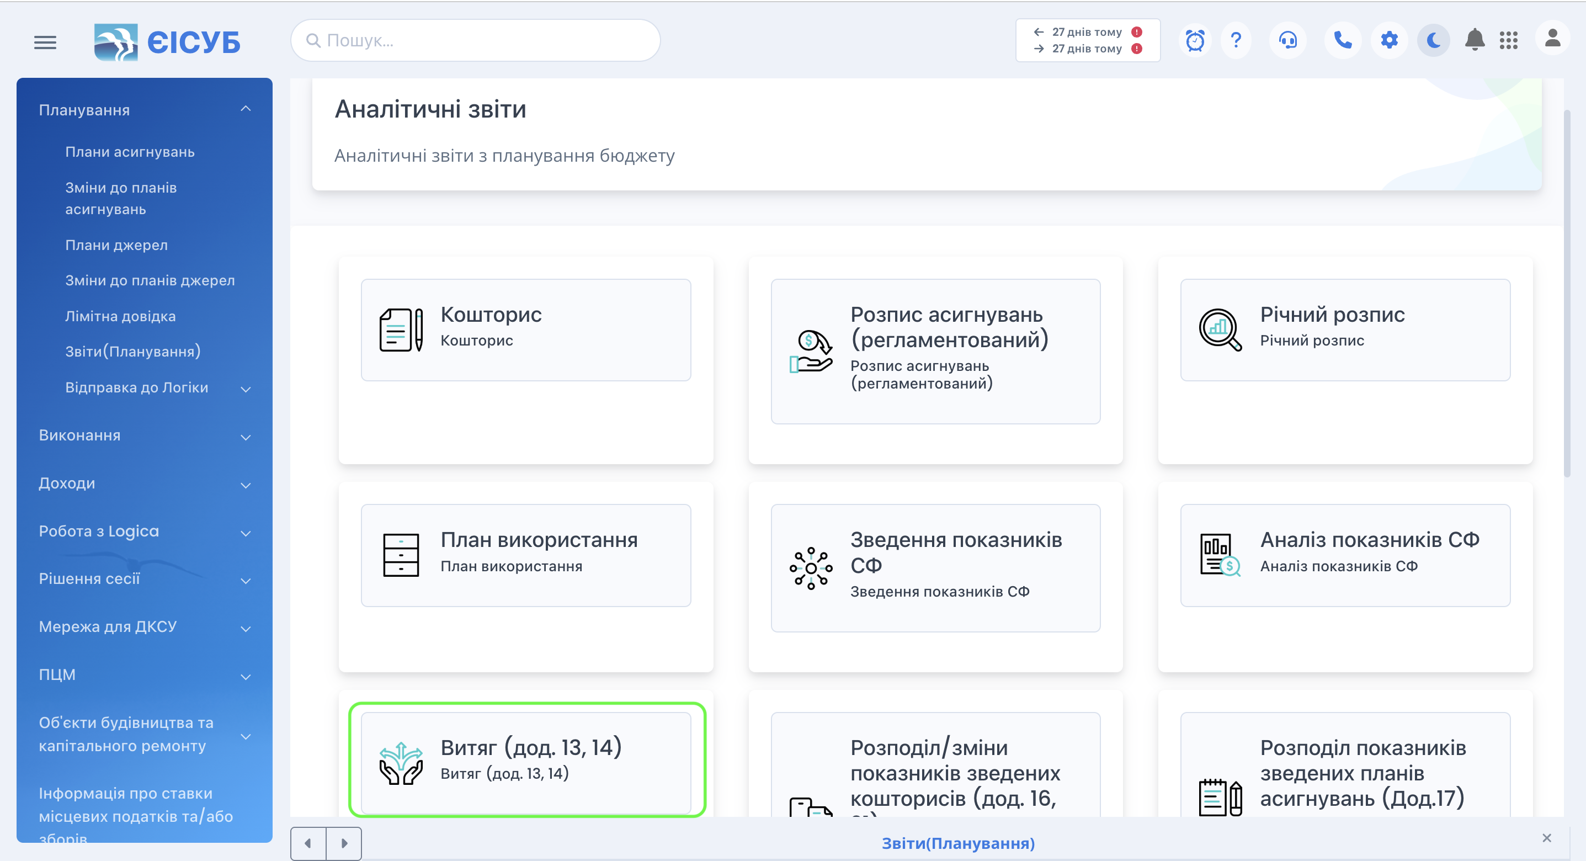Viewport: 1586px width, 861px height.
Task: Click the Розподіл показників notepad icon
Action: [x=1220, y=797]
